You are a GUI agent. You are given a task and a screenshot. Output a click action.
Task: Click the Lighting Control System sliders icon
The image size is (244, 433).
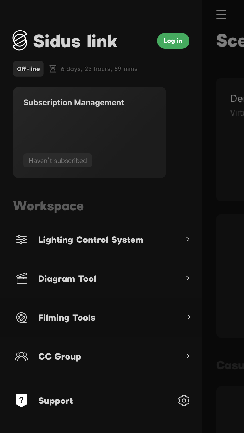pos(21,240)
